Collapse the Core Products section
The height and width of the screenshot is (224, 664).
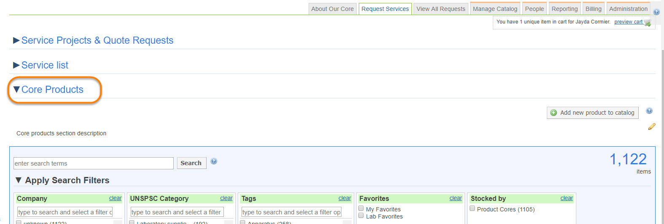[x=52, y=90]
